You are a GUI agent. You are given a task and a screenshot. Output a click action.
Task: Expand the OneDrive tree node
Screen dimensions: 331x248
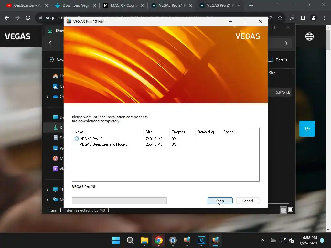click(47, 97)
